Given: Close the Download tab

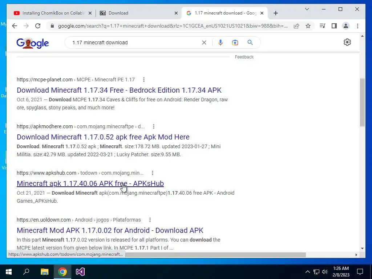Looking at the screenshot, I should [176, 13].
